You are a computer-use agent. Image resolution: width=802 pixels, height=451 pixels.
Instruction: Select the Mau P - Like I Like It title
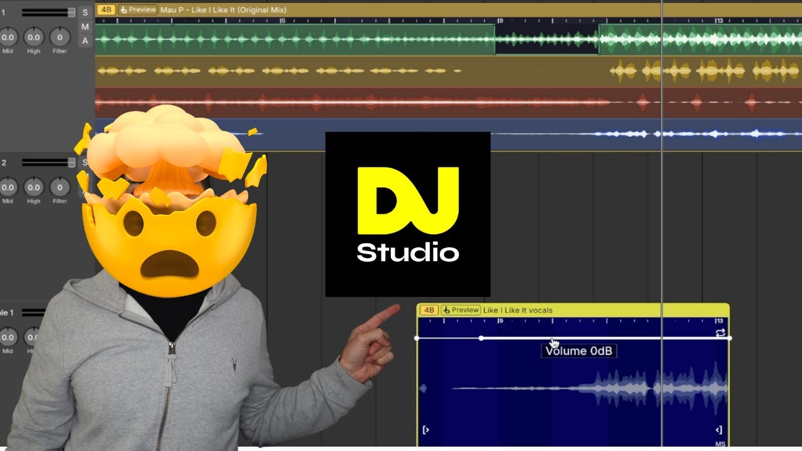(x=223, y=10)
